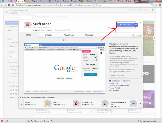Close the SurfEarner detail dialog

click(x=140, y=22)
